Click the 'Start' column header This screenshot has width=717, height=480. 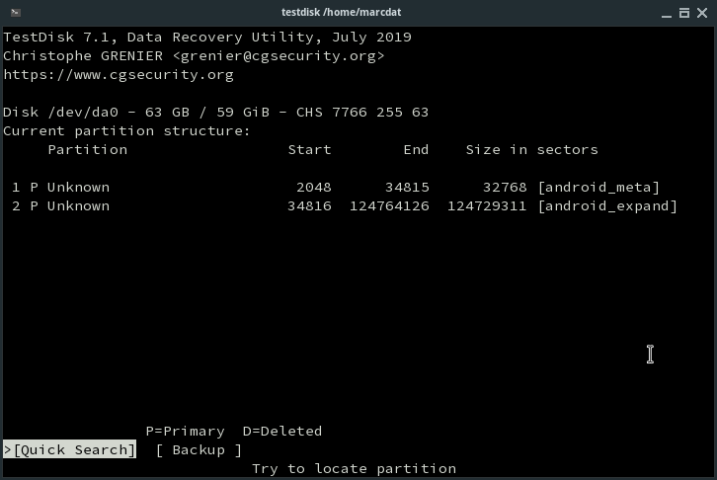pos(309,150)
